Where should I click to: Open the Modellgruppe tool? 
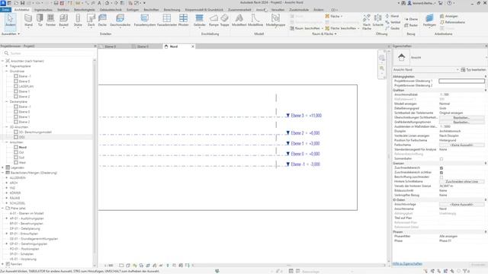(275, 21)
